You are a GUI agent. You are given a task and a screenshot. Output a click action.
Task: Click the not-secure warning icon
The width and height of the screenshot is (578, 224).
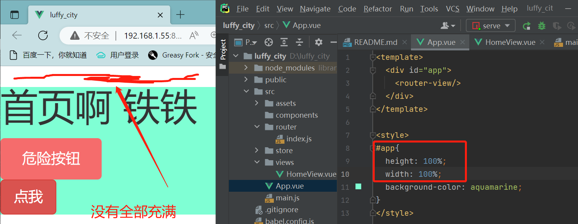[x=74, y=36]
